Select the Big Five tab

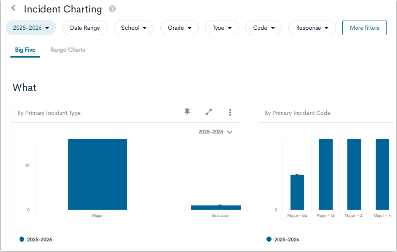click(25, 50)
